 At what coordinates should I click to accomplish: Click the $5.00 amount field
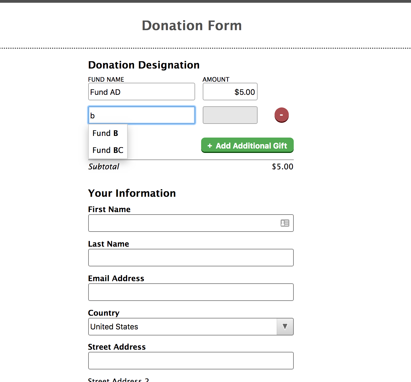[x=230, y=92]
